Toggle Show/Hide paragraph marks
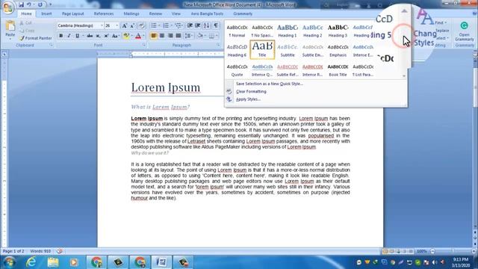This screenshot has height=269, width=478. 216,25
